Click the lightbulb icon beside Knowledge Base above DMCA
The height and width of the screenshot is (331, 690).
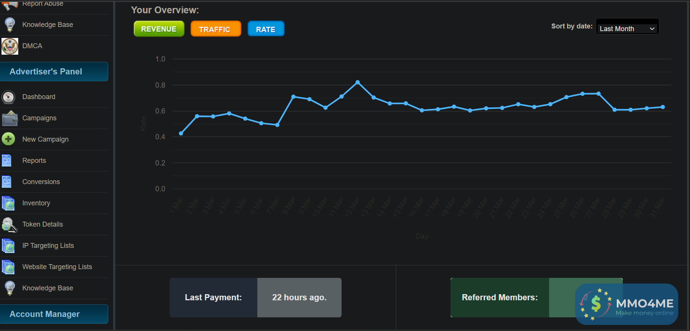10,25
